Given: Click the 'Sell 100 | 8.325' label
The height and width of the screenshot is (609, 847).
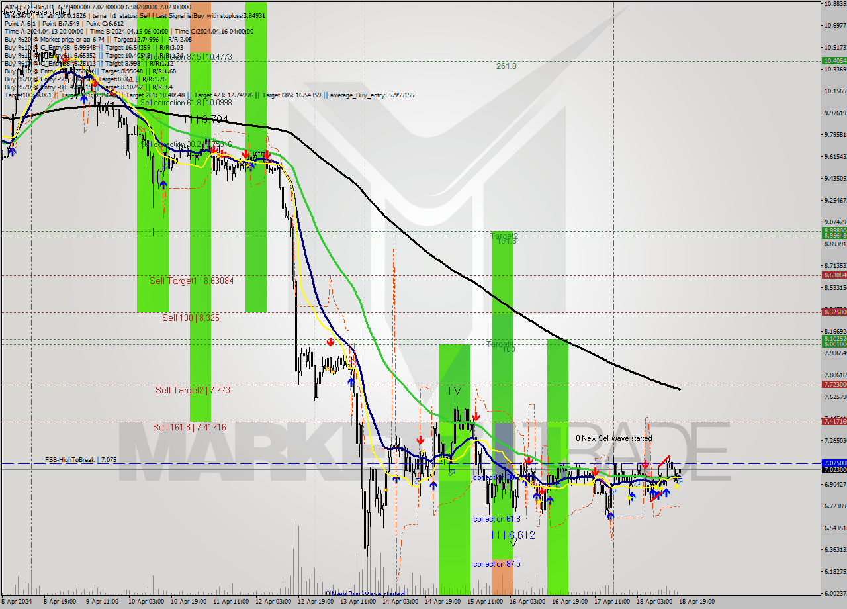Looking at the screenshot, I should 191,318.
